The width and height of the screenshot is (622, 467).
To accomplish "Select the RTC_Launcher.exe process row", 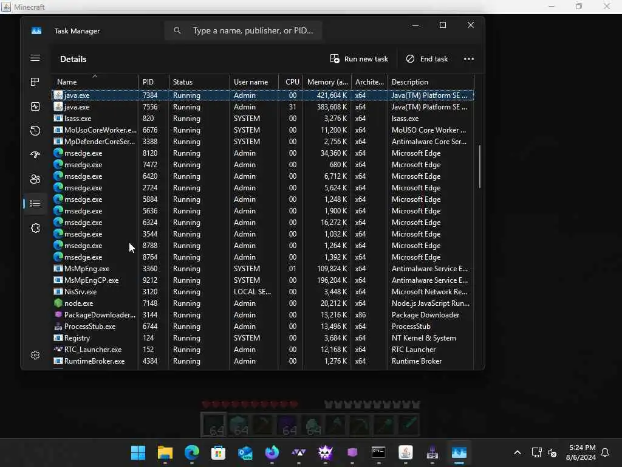I will pyautogui.click(x=263, y=350).
